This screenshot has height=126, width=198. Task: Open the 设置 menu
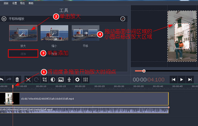pyautogui.click(x=15, y=3)
